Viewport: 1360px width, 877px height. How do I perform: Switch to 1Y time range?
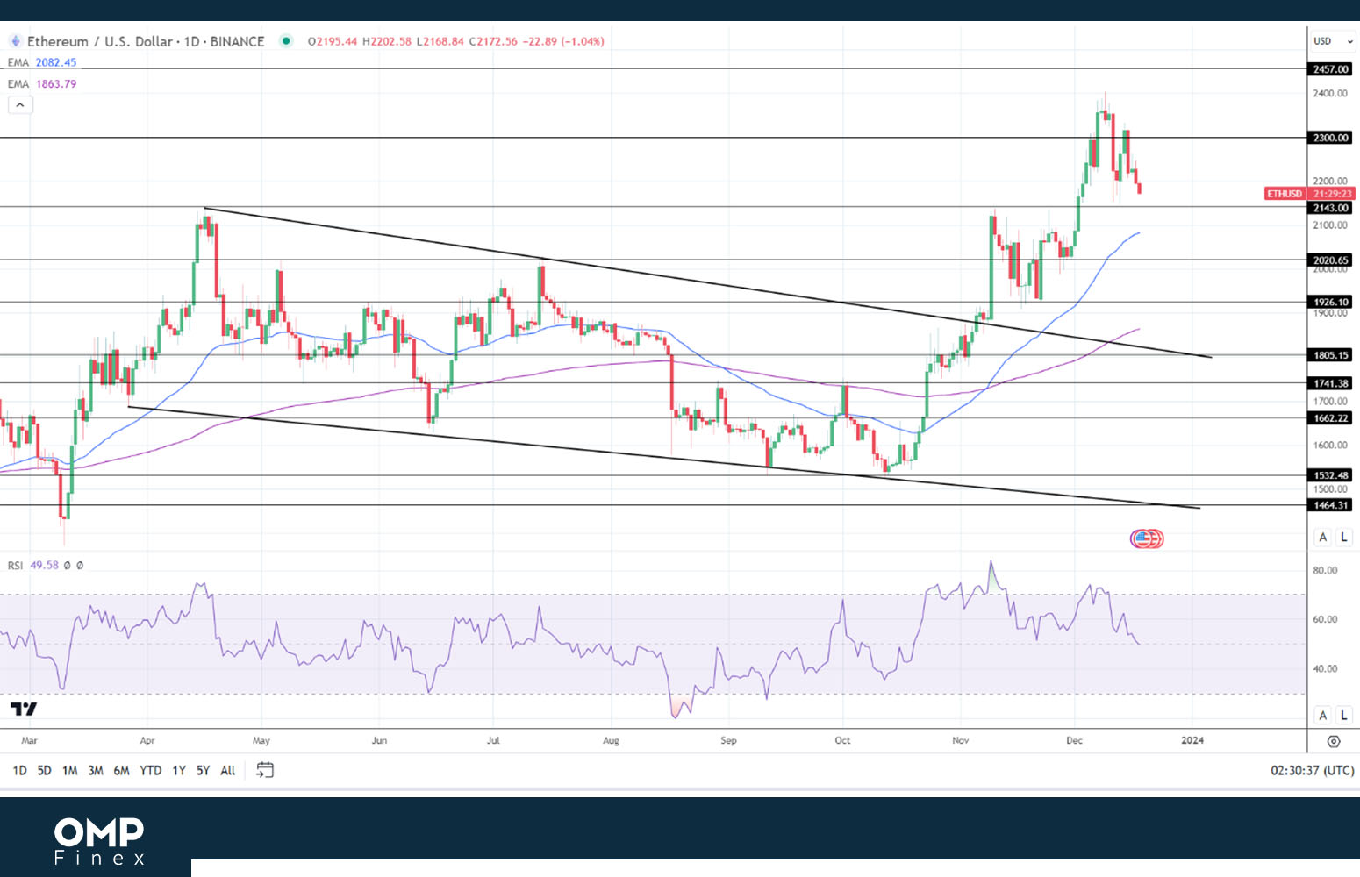(x=179, y=770)
